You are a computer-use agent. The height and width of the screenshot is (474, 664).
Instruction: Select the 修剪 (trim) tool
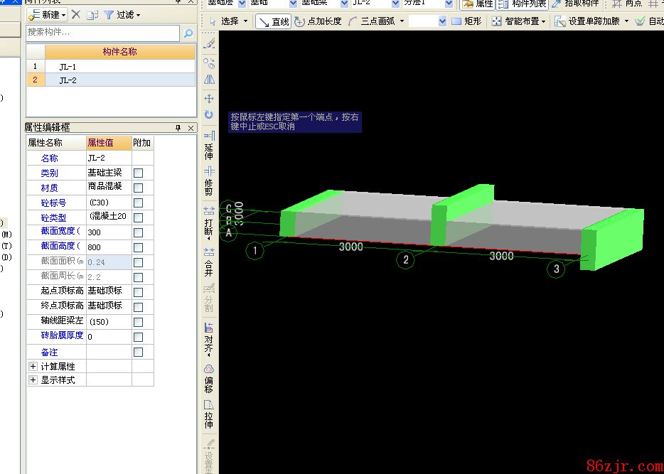[209, 181]
